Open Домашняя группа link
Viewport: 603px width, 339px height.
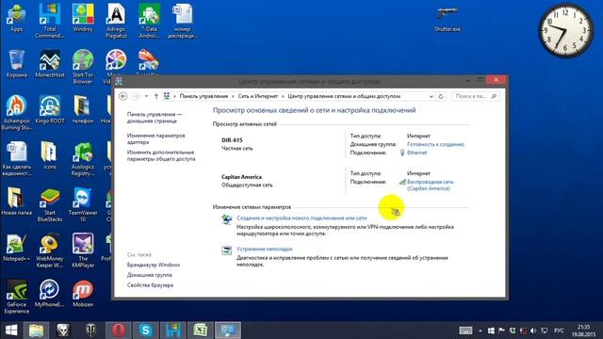(149, 275)
